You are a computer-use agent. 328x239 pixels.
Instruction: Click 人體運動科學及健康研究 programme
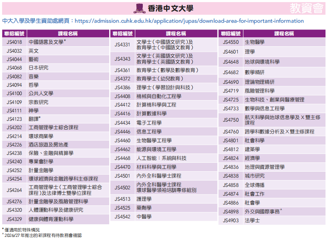56,210
